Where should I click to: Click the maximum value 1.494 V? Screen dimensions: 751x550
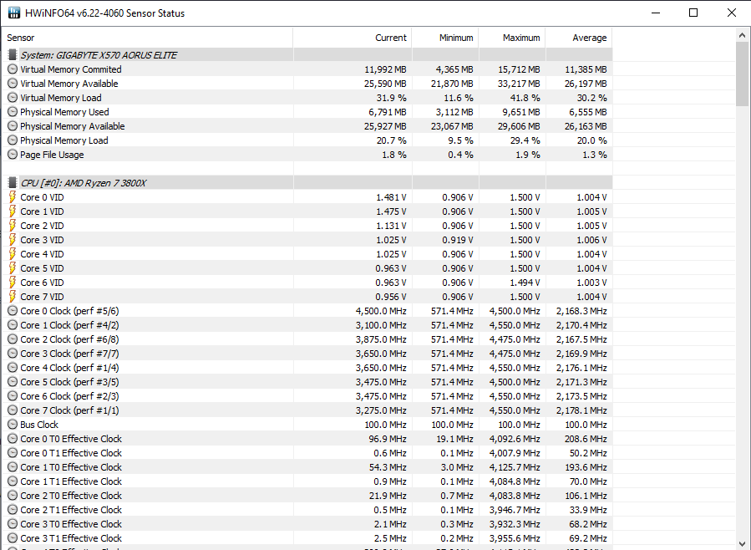[x=525, y=283]
